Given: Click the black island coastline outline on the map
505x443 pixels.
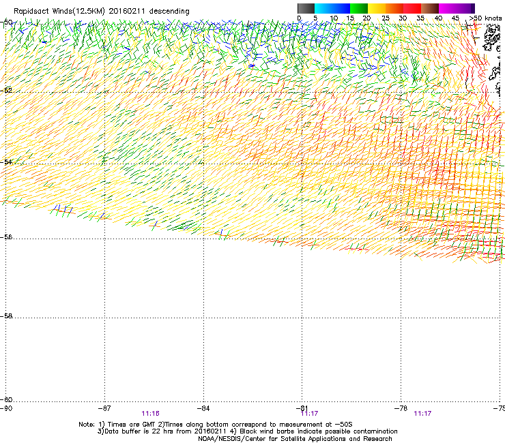Looking at the screenshot, I should pos(492,39).
